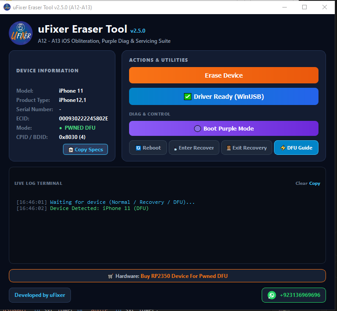337x311 pixels.
Task: Click the PWNED DFU mode status
Action: pyautogui.click(x=80, y=128)
